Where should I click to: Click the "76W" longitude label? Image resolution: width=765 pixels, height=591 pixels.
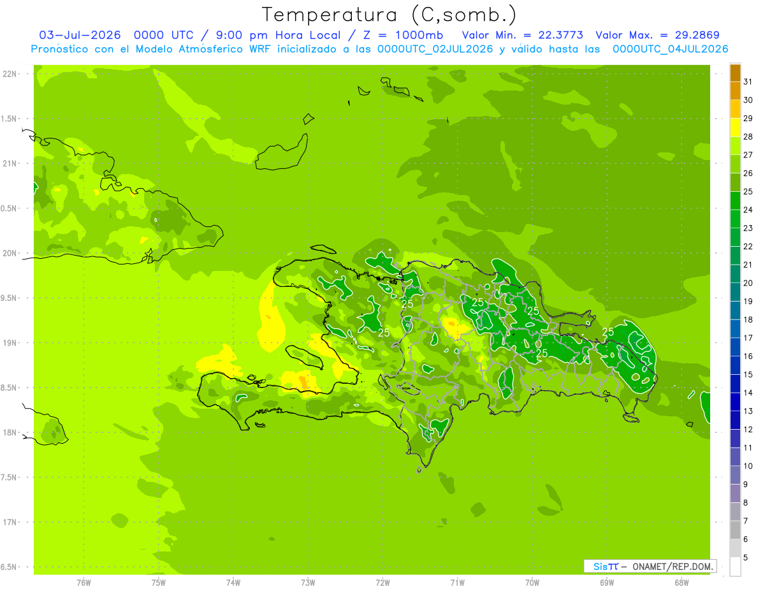point(84,583)
